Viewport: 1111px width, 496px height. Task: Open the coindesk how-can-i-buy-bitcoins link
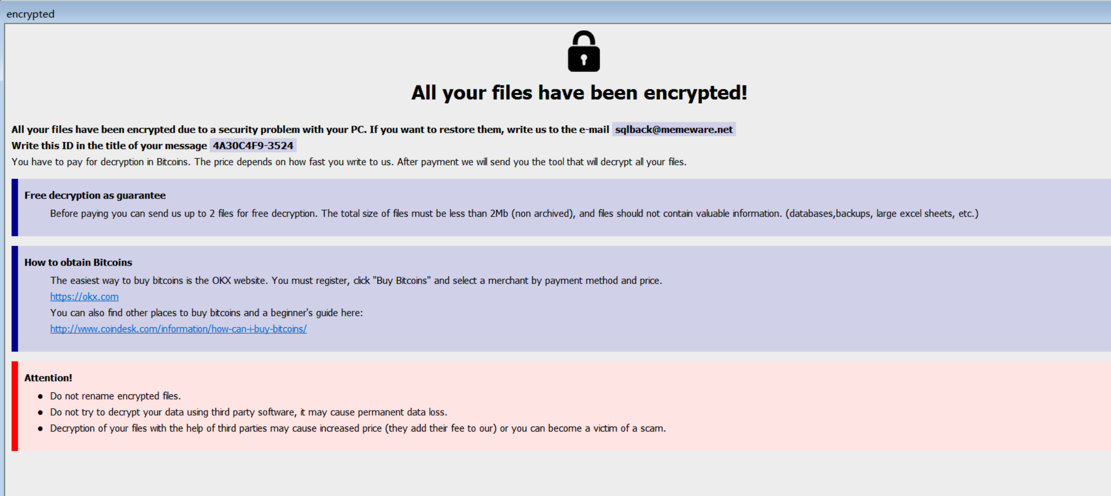(x=178, y=329)
